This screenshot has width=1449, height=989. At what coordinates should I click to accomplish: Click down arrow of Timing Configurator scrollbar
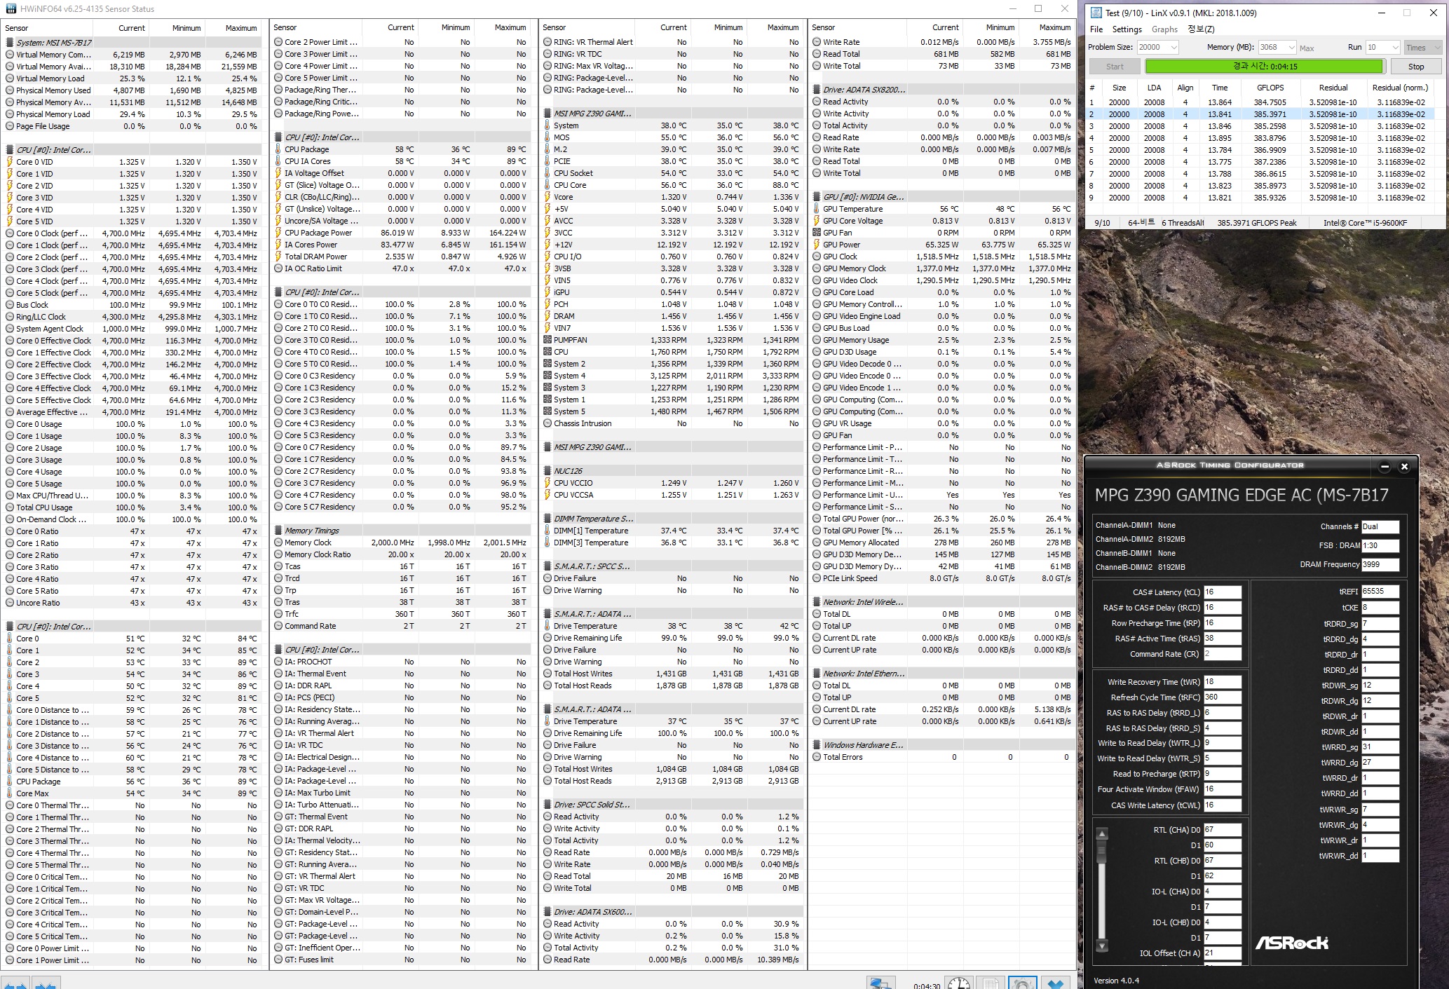1102,946
